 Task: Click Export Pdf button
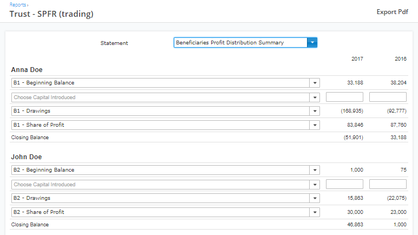[392, 12]
